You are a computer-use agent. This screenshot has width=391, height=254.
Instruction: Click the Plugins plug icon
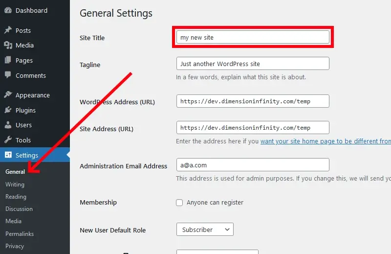8,110
